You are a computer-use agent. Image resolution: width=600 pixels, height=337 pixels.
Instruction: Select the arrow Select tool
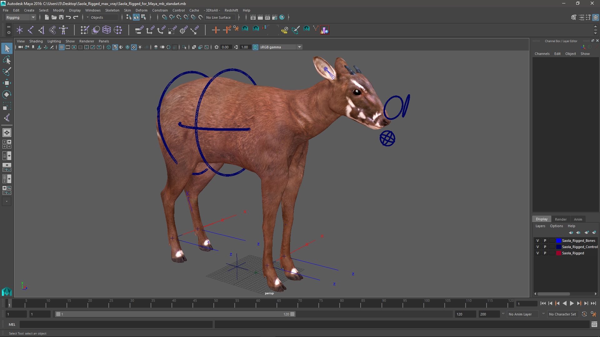[x=7, y=48]
